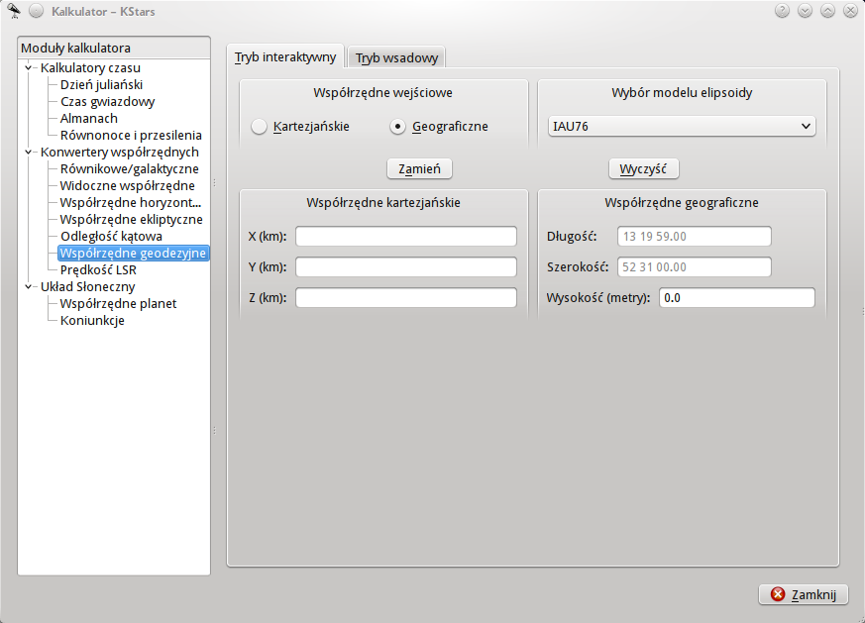
Task: Select Współrzędne planet in the tree
Action: (118, 304)
